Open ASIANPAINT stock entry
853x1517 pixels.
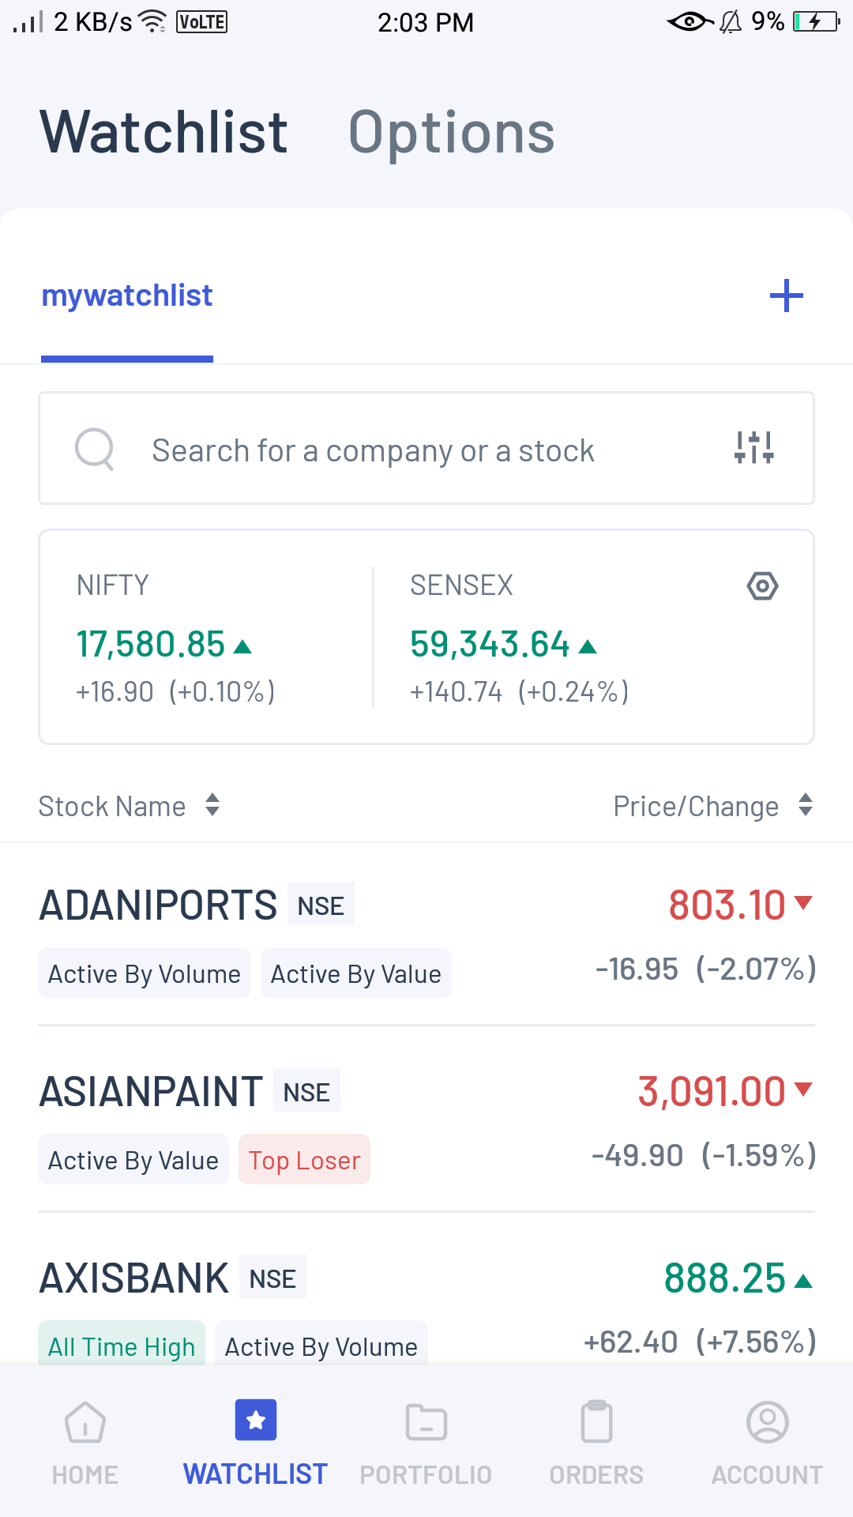[x=152, y=1092]
